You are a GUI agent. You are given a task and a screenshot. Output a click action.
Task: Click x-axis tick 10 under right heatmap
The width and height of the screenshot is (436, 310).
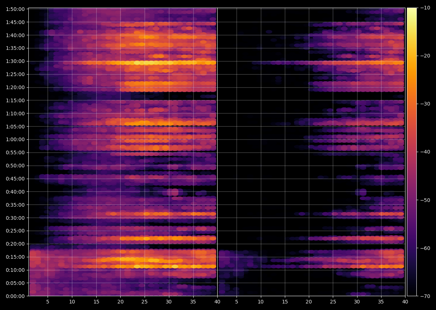tap(261, 302)
